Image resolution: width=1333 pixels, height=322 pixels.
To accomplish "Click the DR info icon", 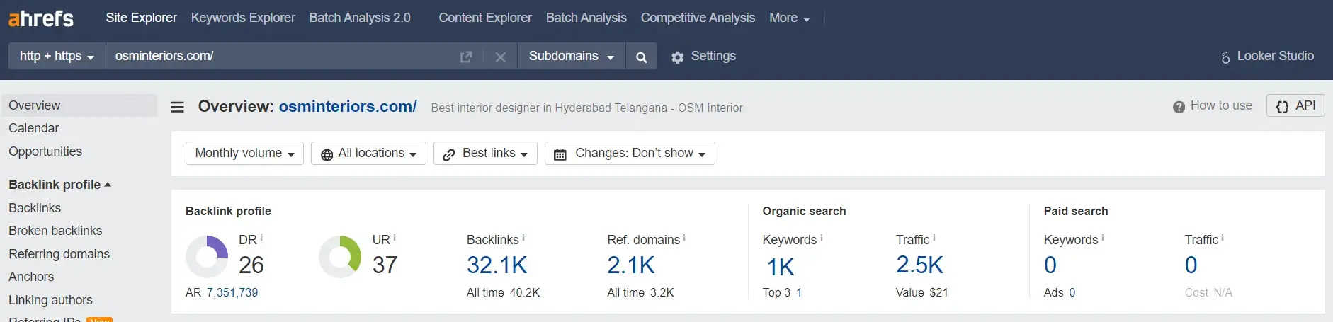I will (261, 238).
